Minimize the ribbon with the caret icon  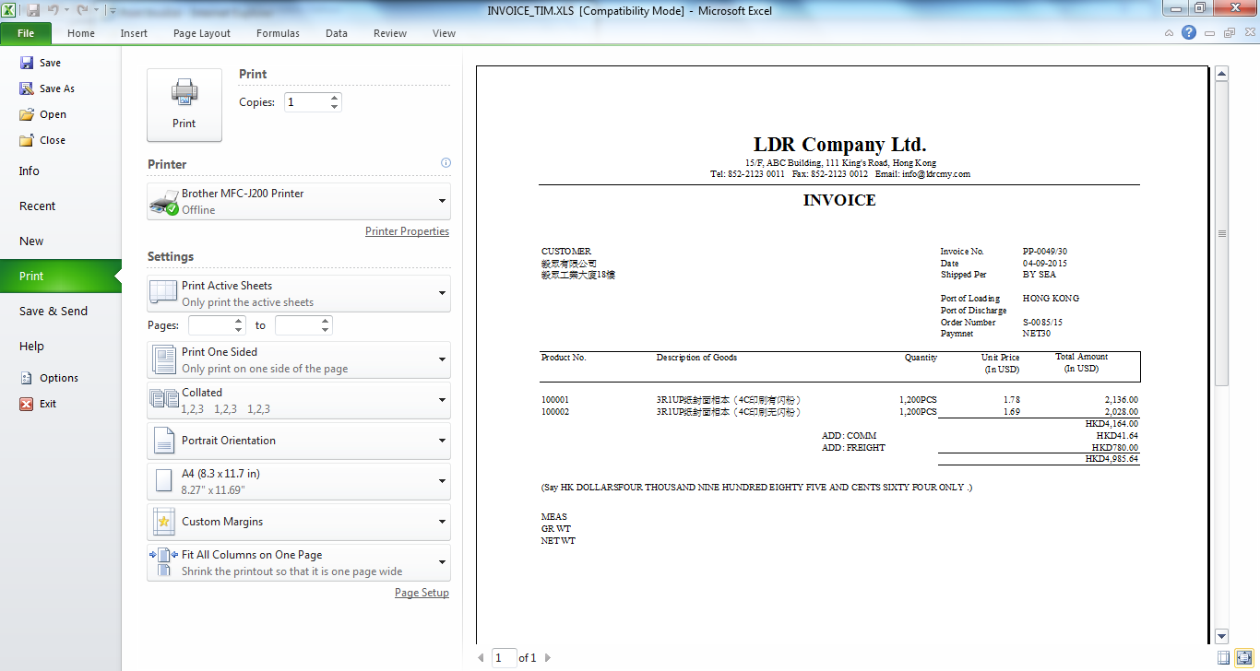[1169, 33]
